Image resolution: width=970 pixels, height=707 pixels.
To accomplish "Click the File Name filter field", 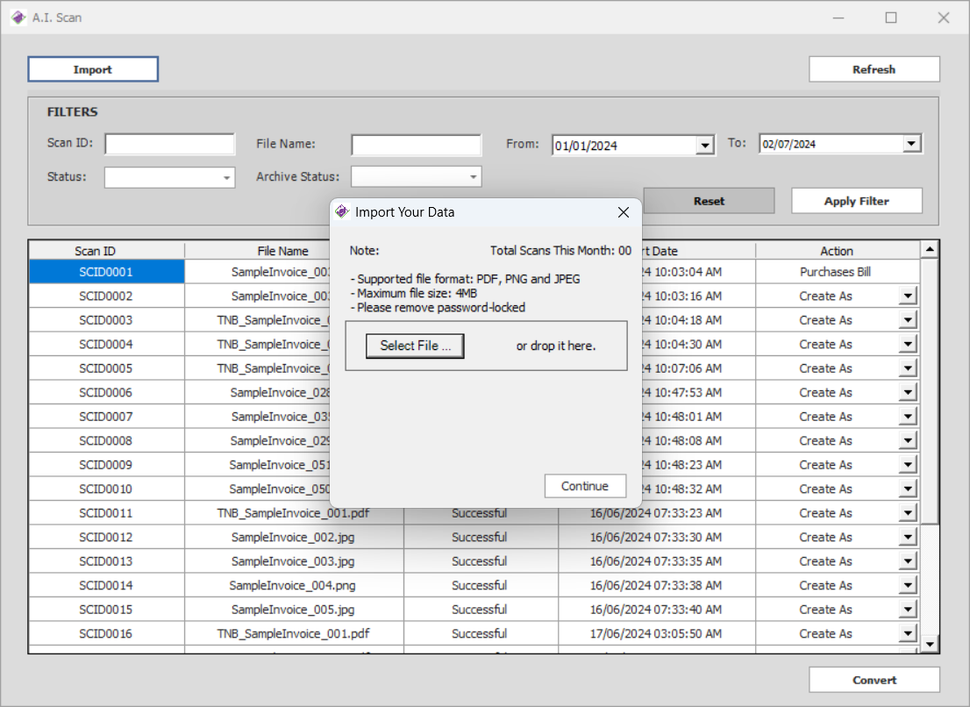I will pos(417,145).
